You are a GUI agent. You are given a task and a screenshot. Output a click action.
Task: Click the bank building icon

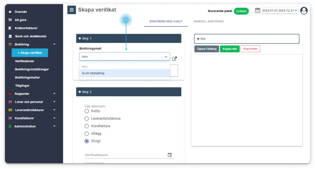coord(10,36)
